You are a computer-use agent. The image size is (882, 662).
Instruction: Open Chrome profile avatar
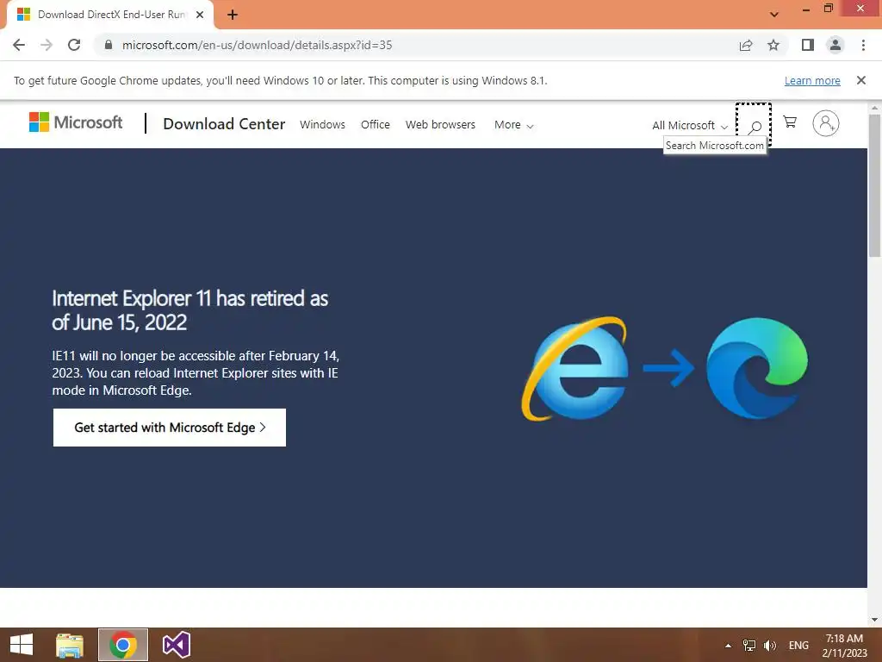point(835,45)
